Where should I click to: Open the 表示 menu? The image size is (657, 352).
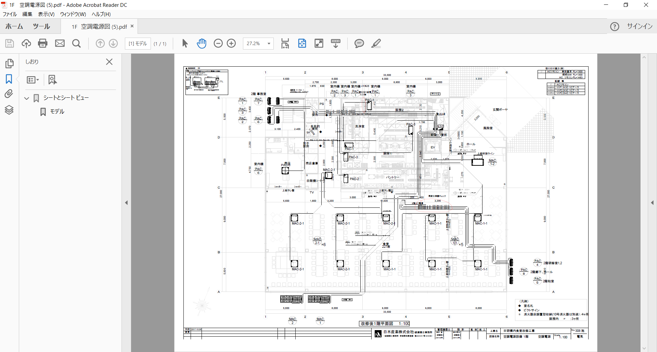(x=46, y=14)
